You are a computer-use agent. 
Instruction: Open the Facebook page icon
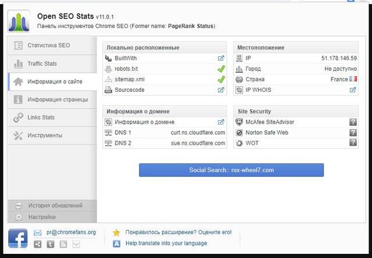(x=18, y=238)
